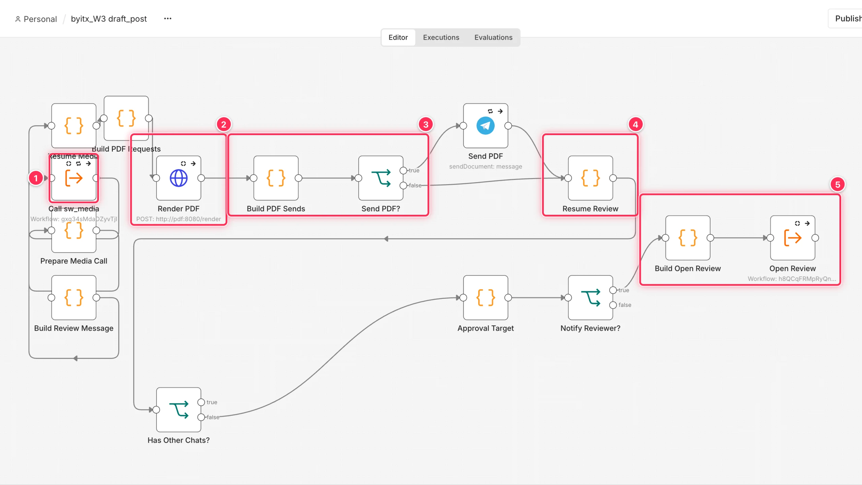Click the false output of Notify Reviewer?
This screenshot has width=862, height=485.
pos(613,305)
